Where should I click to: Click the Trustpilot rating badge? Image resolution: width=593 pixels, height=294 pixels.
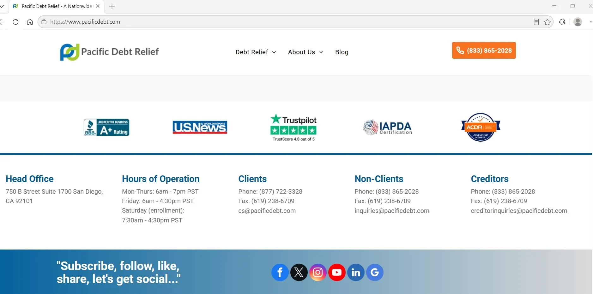point(293,127)
